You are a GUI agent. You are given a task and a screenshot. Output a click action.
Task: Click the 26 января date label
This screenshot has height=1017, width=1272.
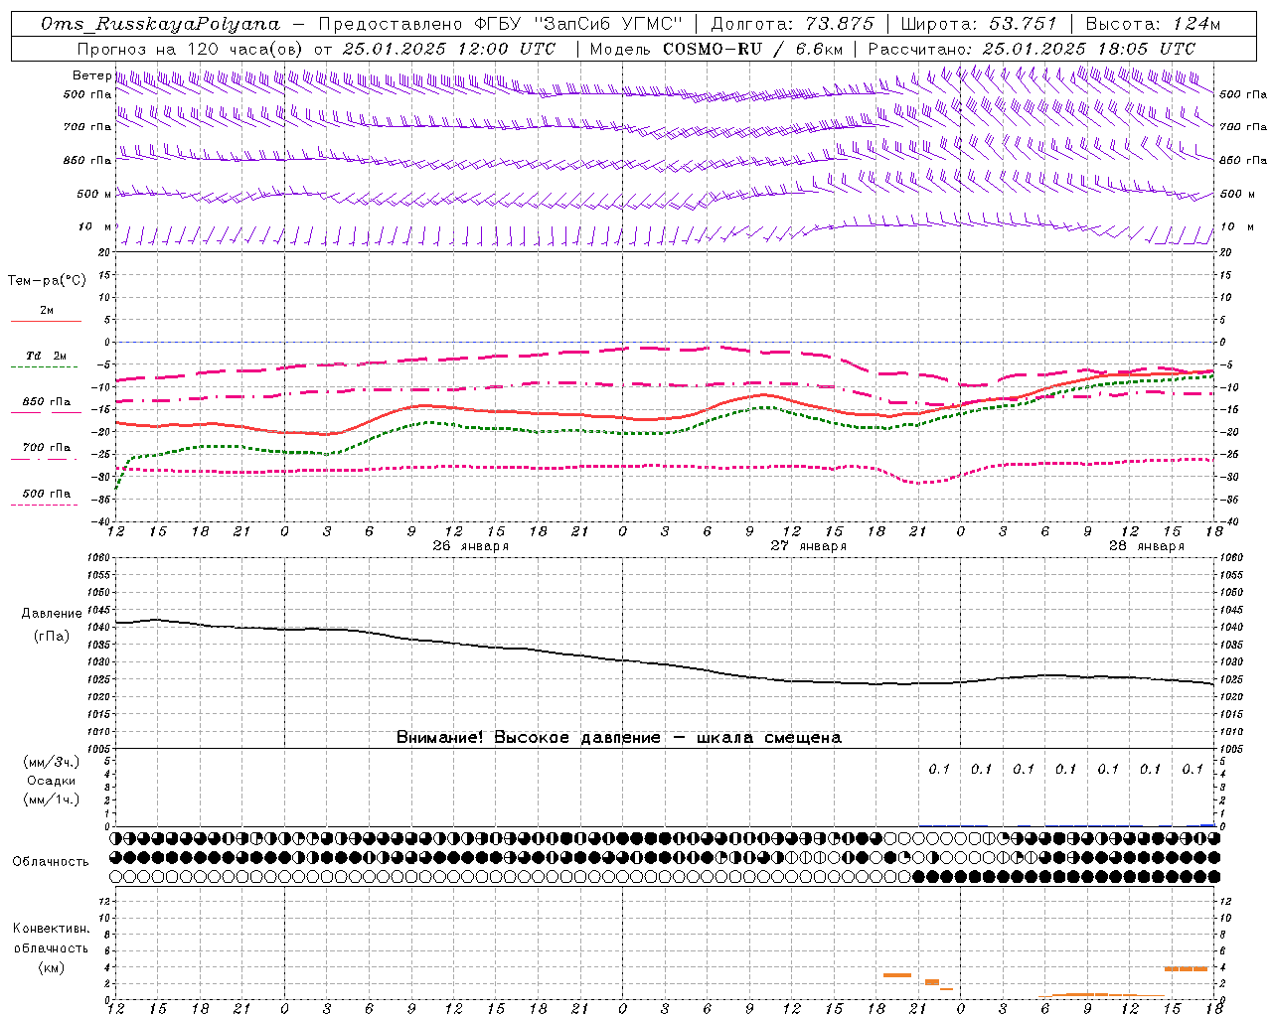tap(470, 546)
